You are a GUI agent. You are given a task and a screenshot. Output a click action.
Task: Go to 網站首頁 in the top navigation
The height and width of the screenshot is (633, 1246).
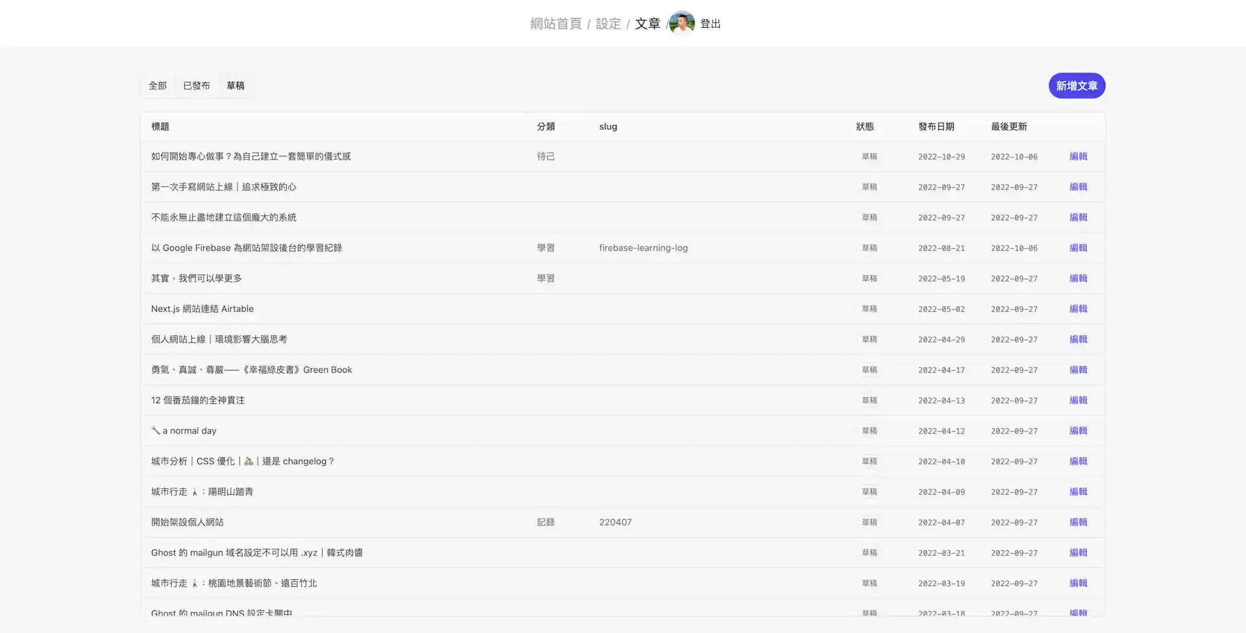coord(556,24)
